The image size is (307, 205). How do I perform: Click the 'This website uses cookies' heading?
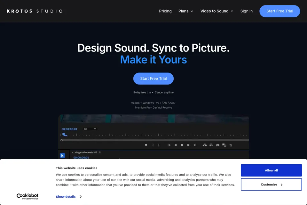click(x=76, y=168)
